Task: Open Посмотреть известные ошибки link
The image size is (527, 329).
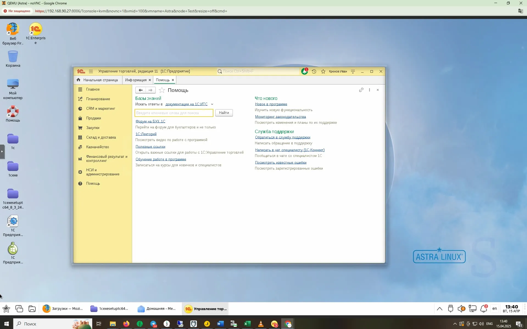Action: pos(280,163)
